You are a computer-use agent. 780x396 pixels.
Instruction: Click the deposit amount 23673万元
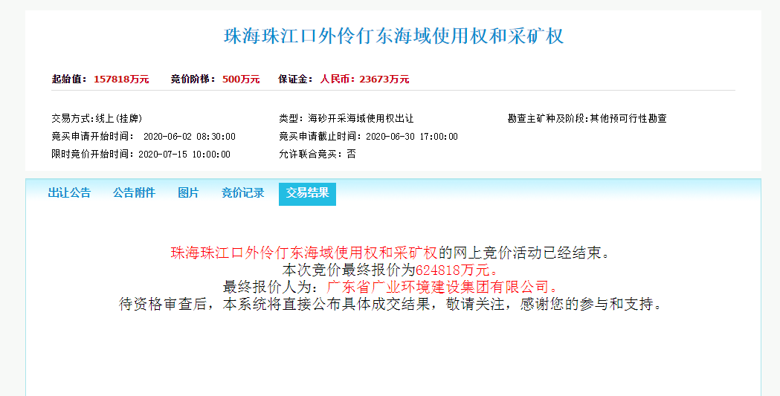(384, 79)
